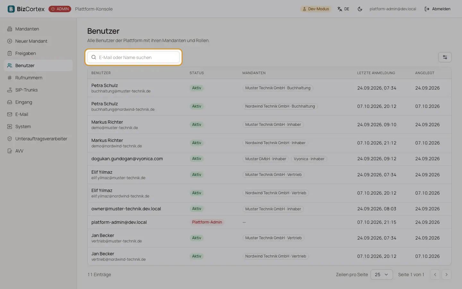Click the Eingang inbox icon
This screenshot has width=462, height=289.
[x=10, y=102]
